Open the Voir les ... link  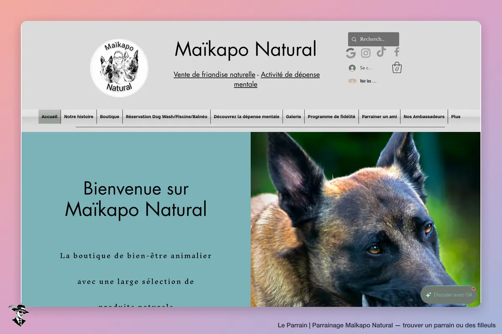pyautogui.click(x=368, y=81)
